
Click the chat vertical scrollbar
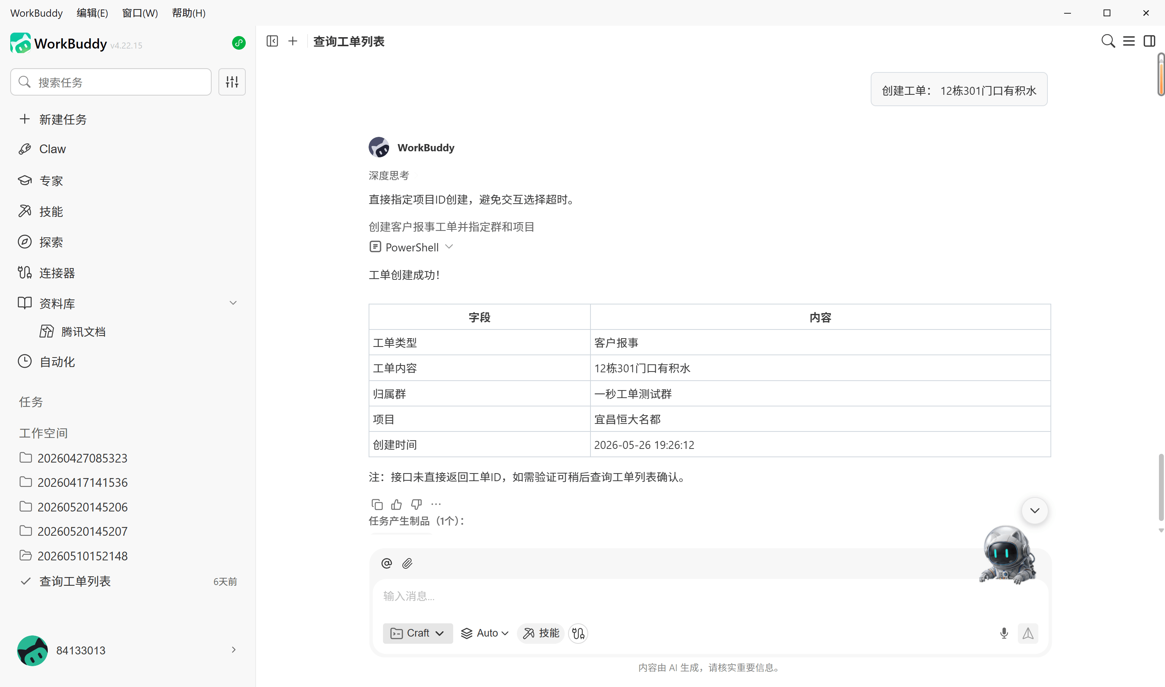(1160, 487)
